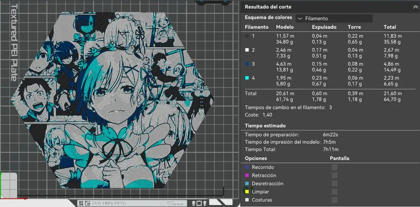
Task: Click the white swatch for filament 2
Action: pyautogui.click(x=247, y=50)
